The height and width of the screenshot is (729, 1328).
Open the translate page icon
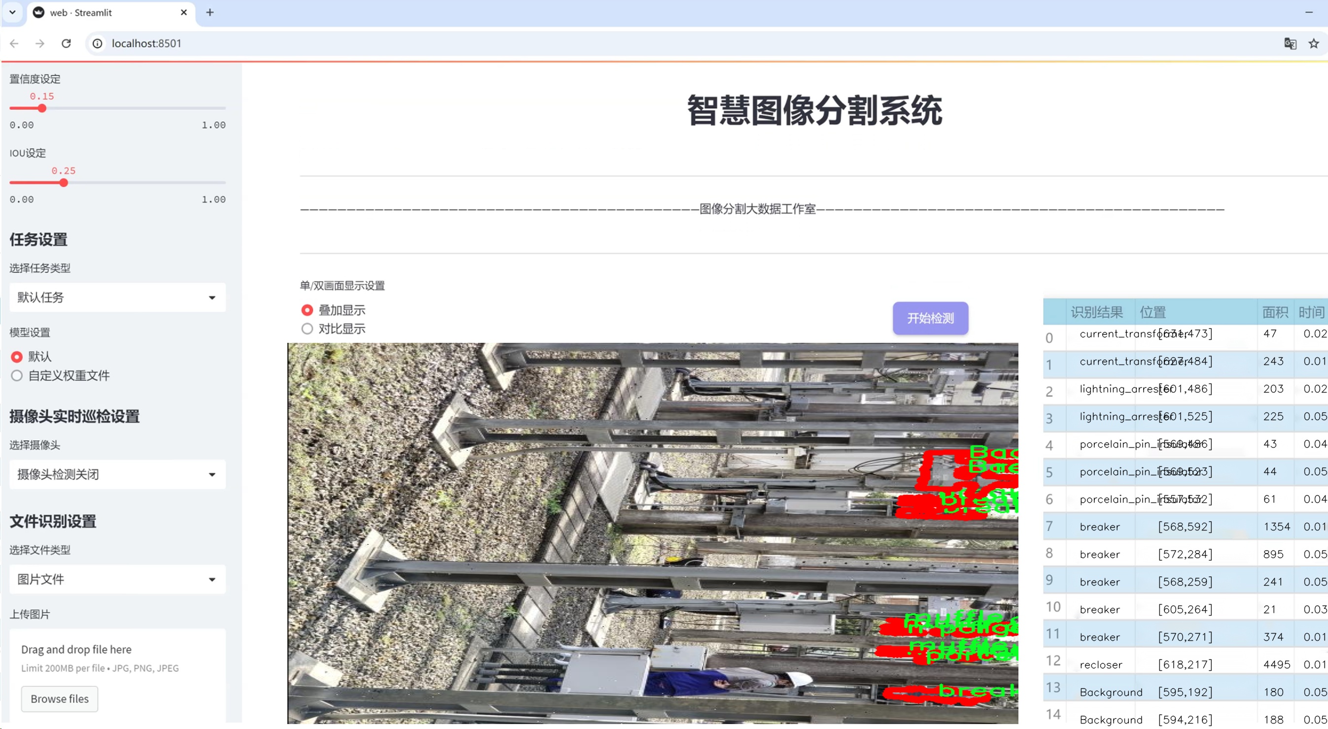click(x=1290, y=43)
